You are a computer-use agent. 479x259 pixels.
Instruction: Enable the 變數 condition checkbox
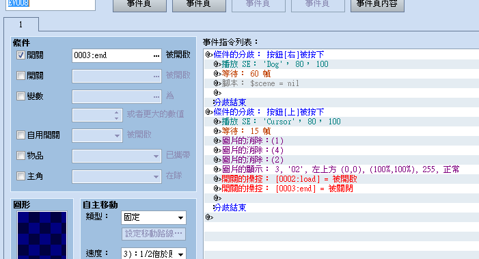pos(20,96)
